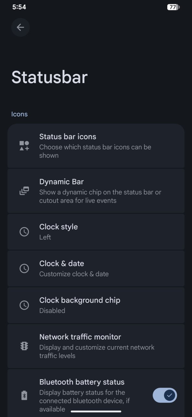Open Clock style set to Left
This screenshot has width=192, height=417.
click(96, 232)
